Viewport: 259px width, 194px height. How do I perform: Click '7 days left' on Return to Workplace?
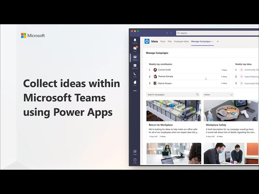pyautogui.click(x=153, y=137)
